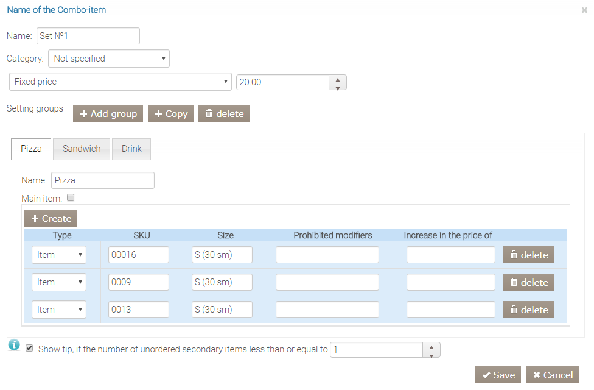594x390 pixels.
Task: Enable the Main item checkbox
Action: tap(71, 198)
